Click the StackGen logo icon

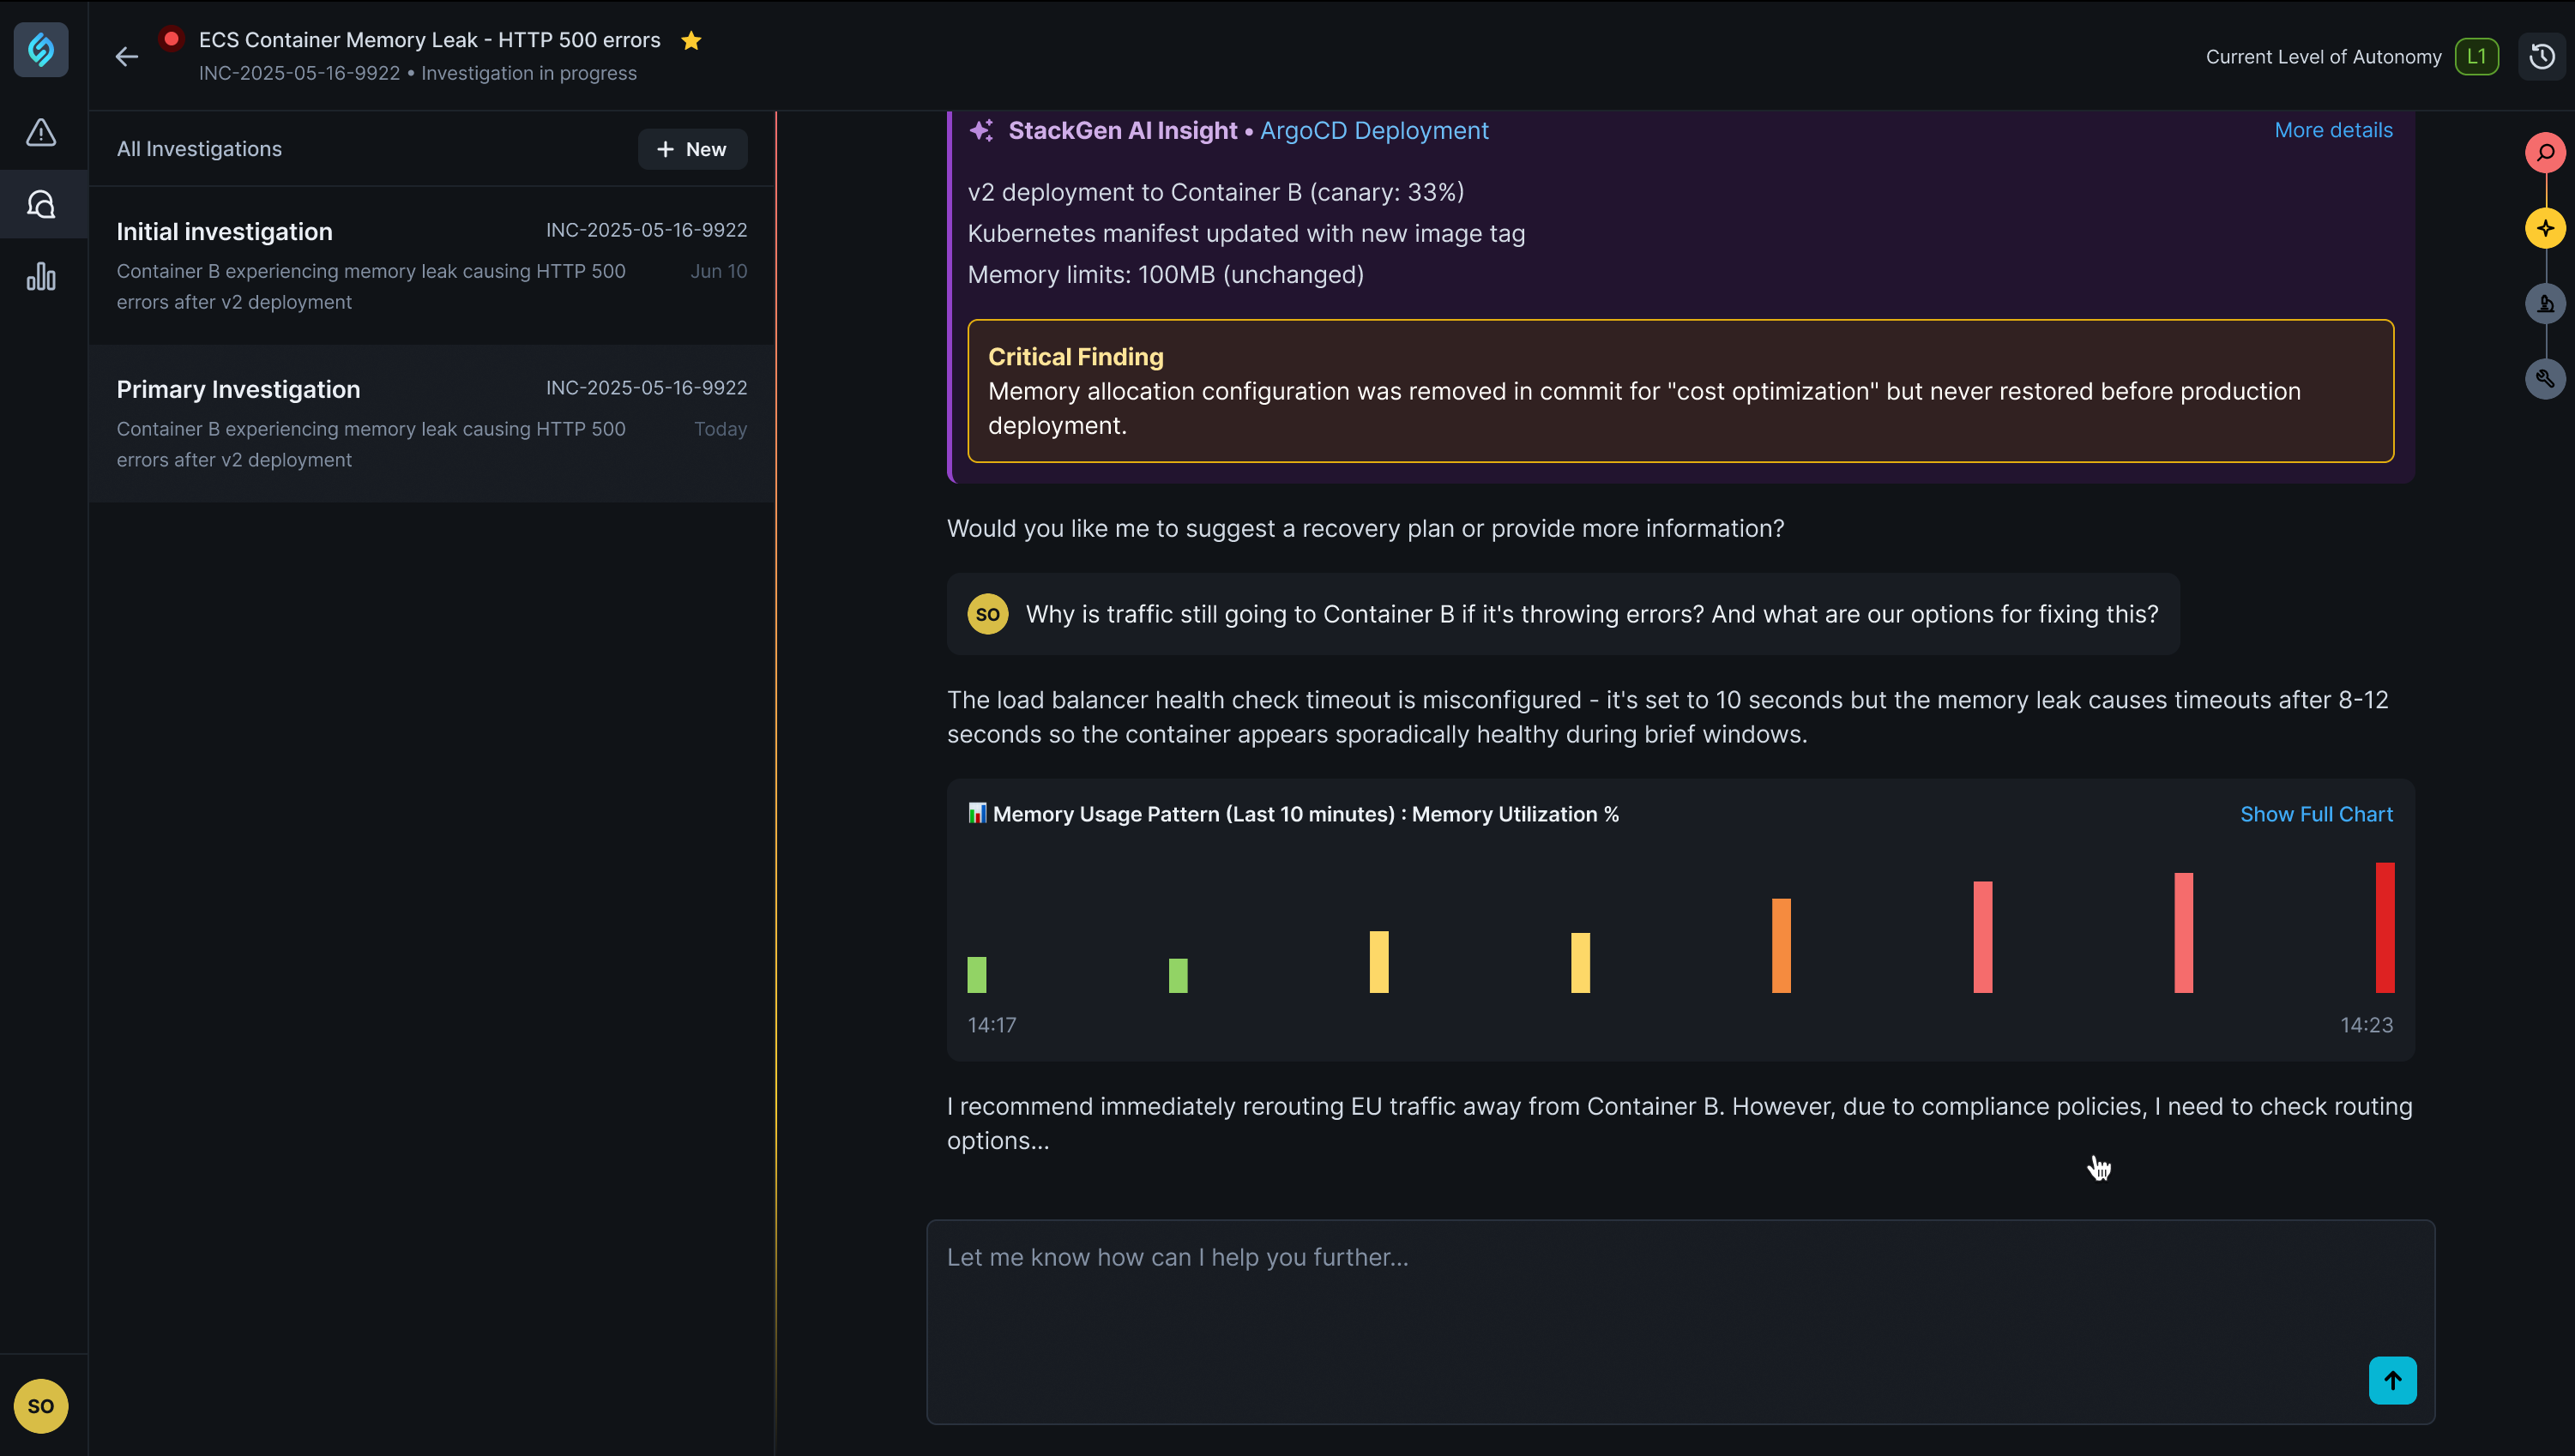coord(41,49)
